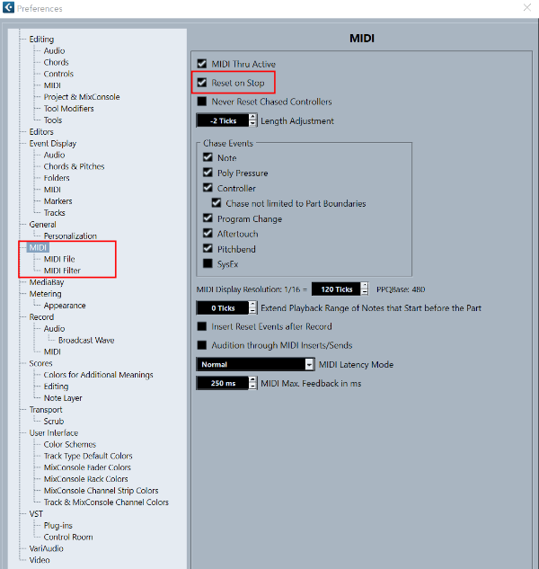Select MediaBay in the tree

[x=47, y=282]
